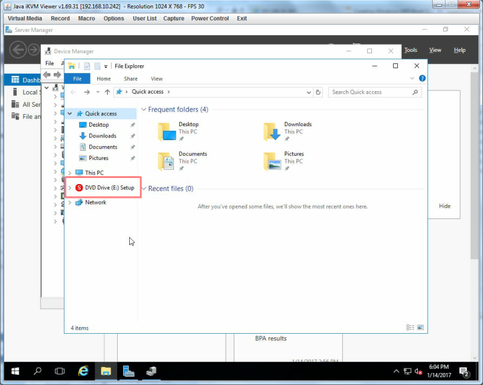Open Internet Explorer from the taskbar
The height and width of the screenshot is (385, 483).
83,371
